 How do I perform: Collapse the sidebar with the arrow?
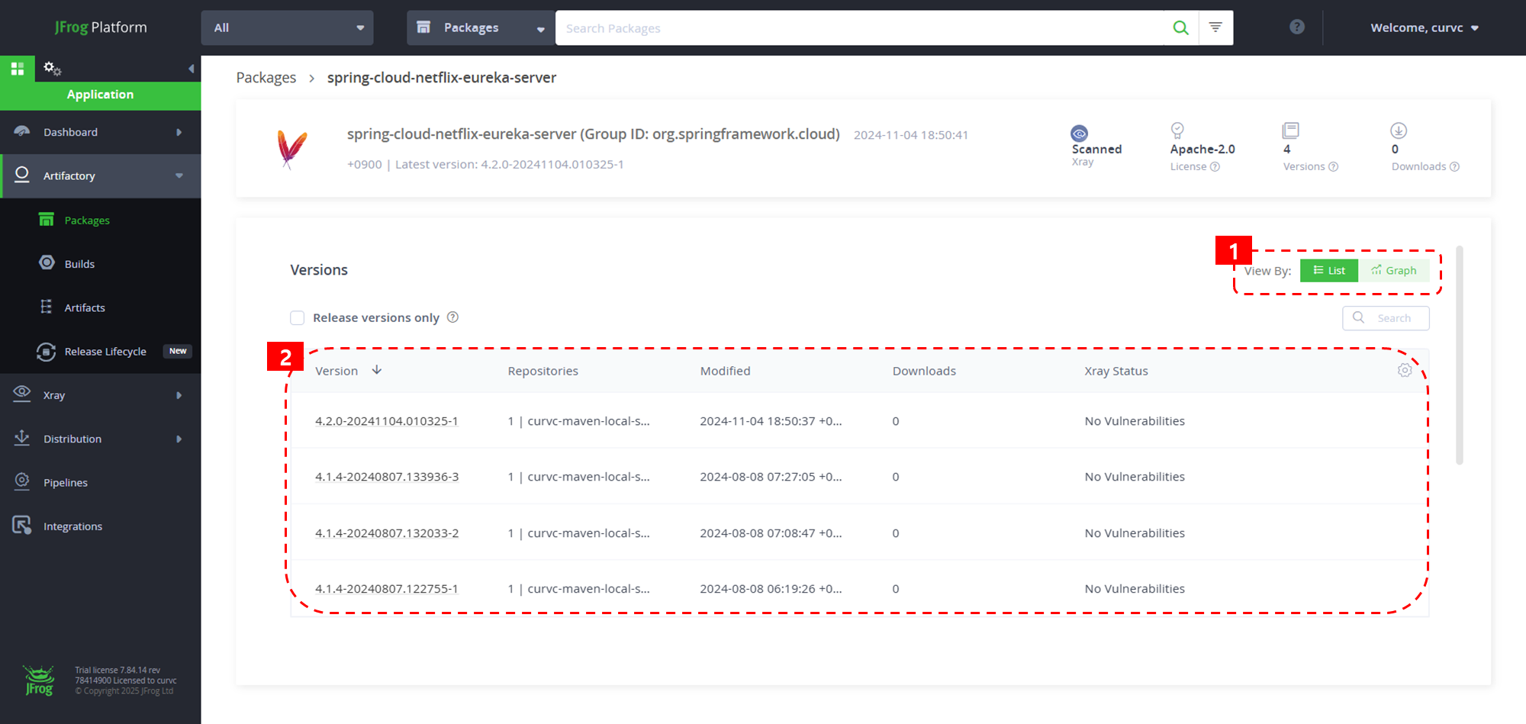pyautogui.click(x=191, y=69)
